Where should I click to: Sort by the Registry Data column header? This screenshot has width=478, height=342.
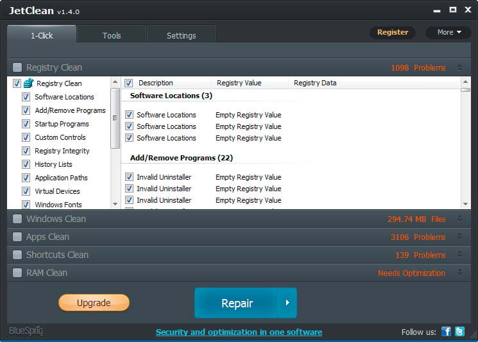(315, 83)
